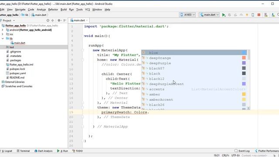Open the A1603 device selector dropdown

click(187, 15)
